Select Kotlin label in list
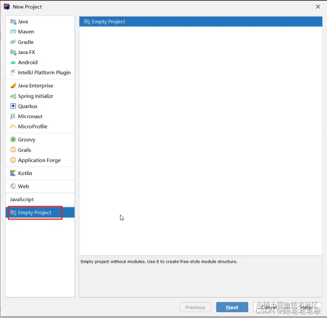The width and height of the screenshot is (327, 318). 25,173
